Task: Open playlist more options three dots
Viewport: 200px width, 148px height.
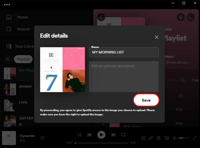Action: pyautogui.click(x=171, y=80)
